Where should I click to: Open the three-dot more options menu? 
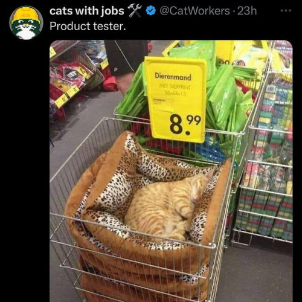pyautogui.click(x=286, y=10)
